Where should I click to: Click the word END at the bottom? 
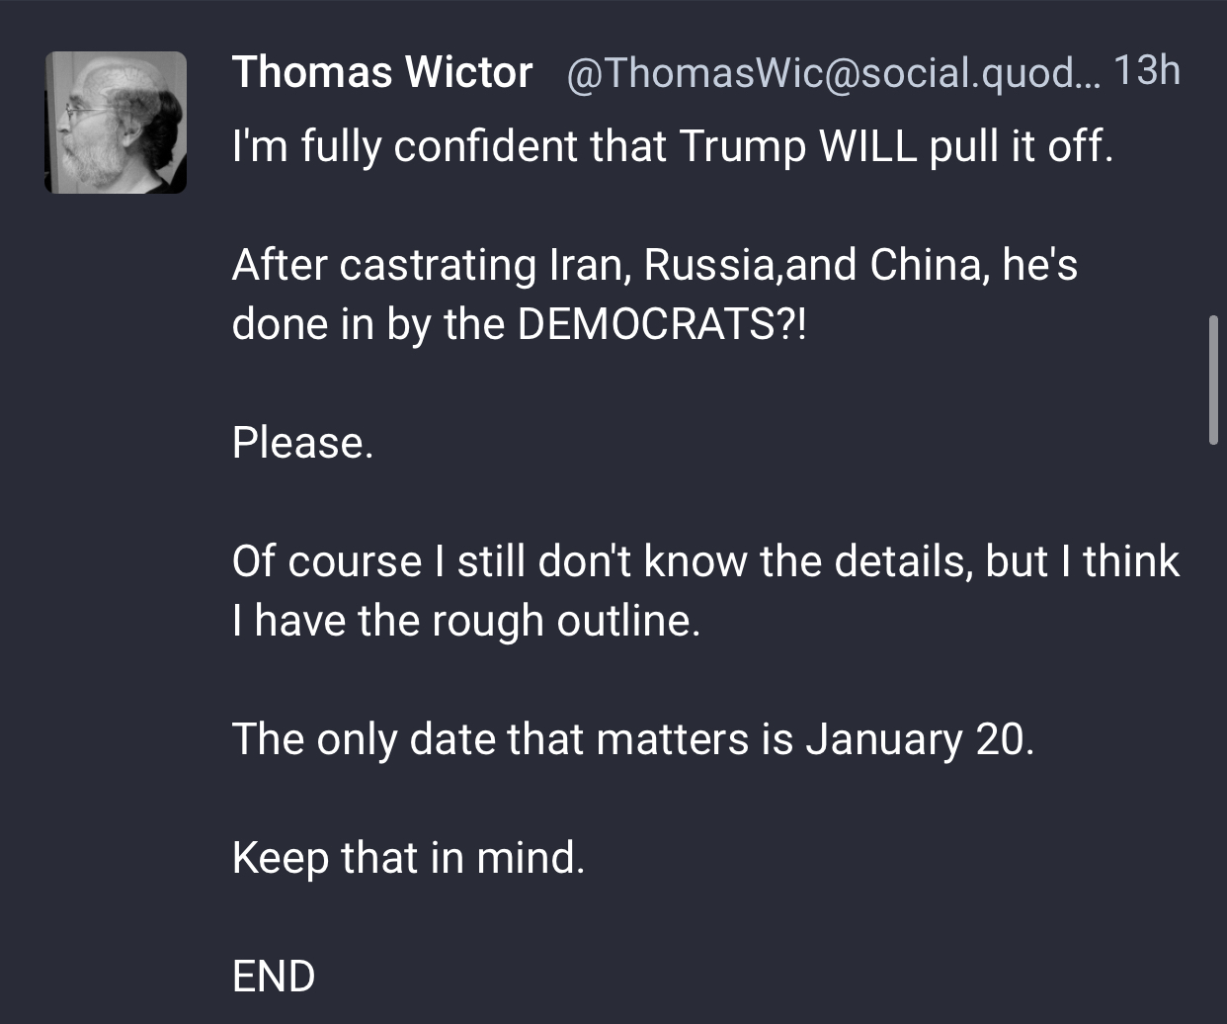click(x=274, y=976)
